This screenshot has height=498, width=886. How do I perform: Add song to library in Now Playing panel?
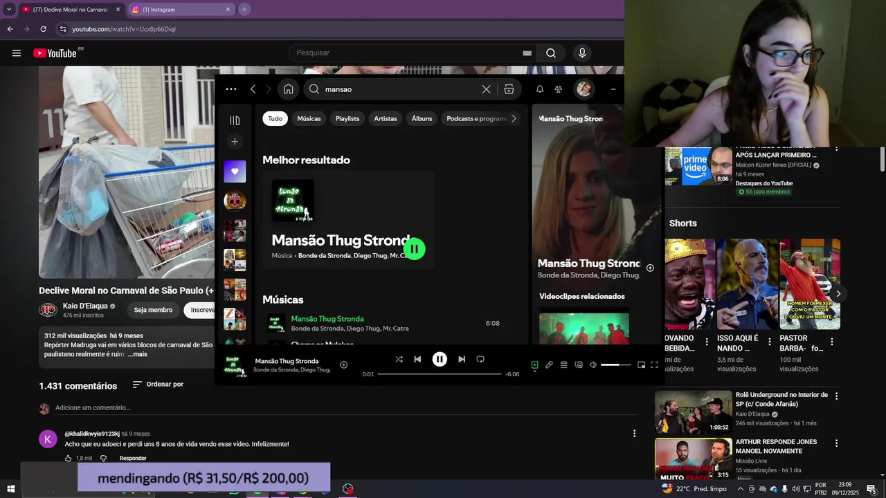[x=650, y=268]
